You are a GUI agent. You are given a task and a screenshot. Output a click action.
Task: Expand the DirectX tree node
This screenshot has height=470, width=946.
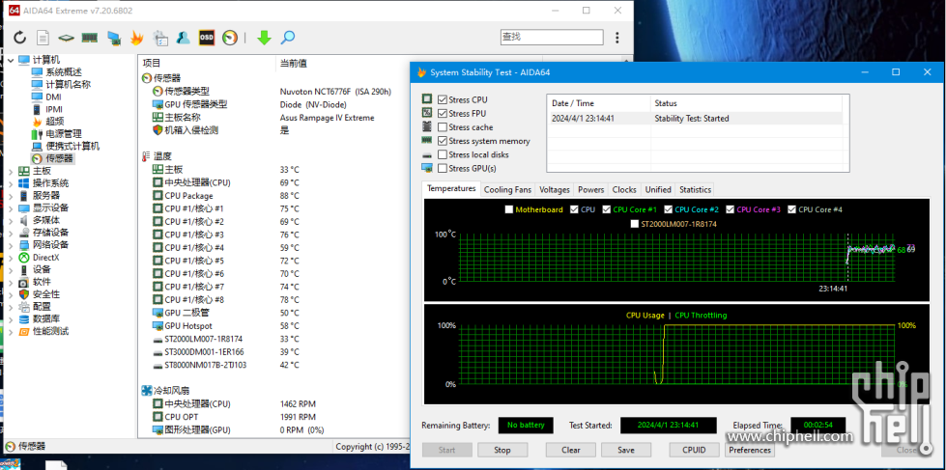[x=11, y=258]
